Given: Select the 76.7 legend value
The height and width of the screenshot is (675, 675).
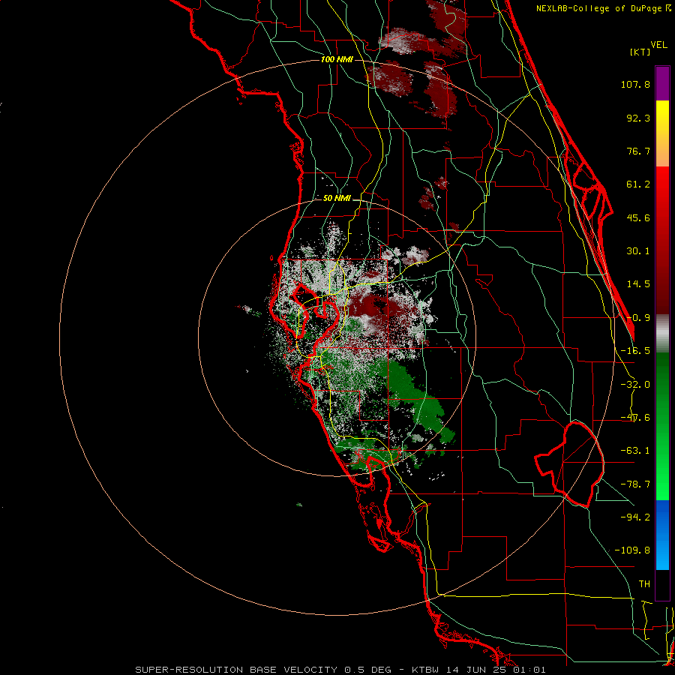Looking at the screenshot, I should 638,151.
